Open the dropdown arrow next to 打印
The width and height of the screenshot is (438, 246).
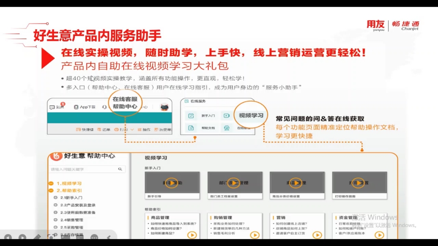(x=132, y=129)
